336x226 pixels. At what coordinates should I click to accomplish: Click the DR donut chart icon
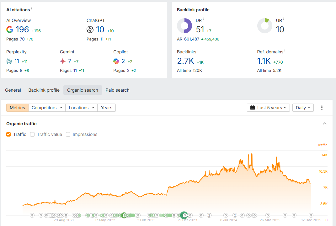click(184, 26)
